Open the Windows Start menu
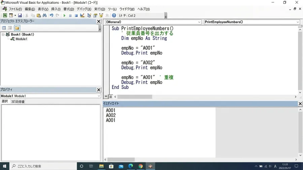Image resolution: width=303 pixels, height=170 pixels. click(4, 166)
